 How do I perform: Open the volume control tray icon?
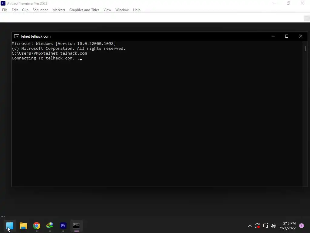click(273, 226)
